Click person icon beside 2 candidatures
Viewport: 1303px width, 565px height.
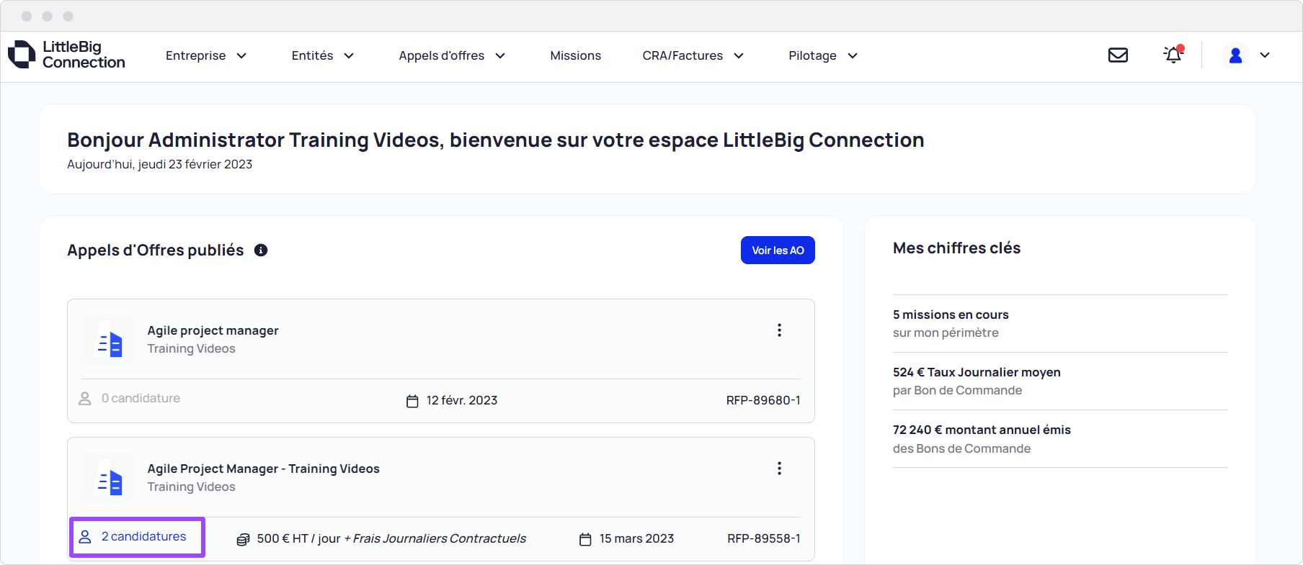click(85, 536)
